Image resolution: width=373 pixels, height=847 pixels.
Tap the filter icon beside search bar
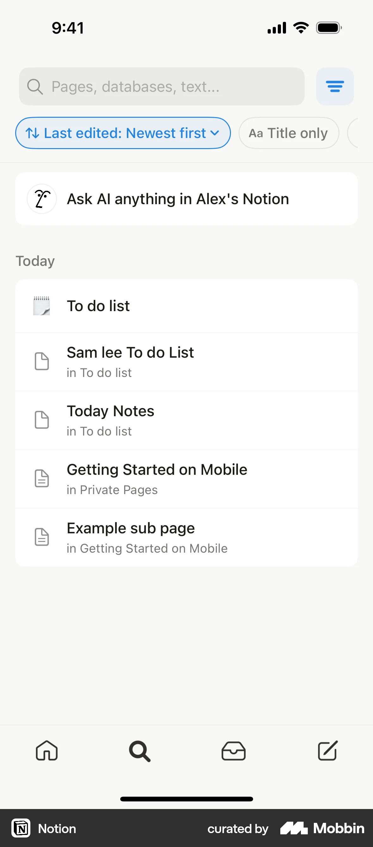coord(334,86)
